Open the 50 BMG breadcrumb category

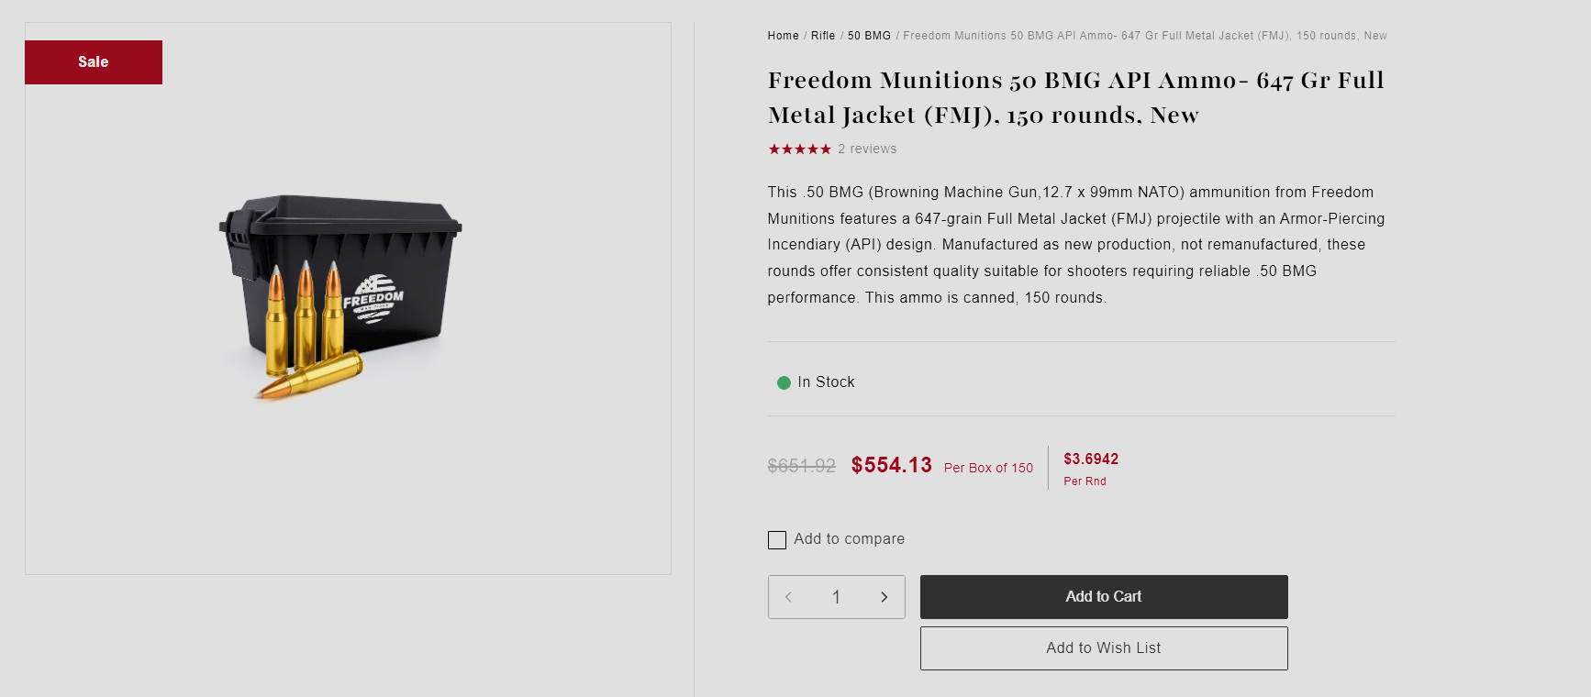click(x=869, y=36)
